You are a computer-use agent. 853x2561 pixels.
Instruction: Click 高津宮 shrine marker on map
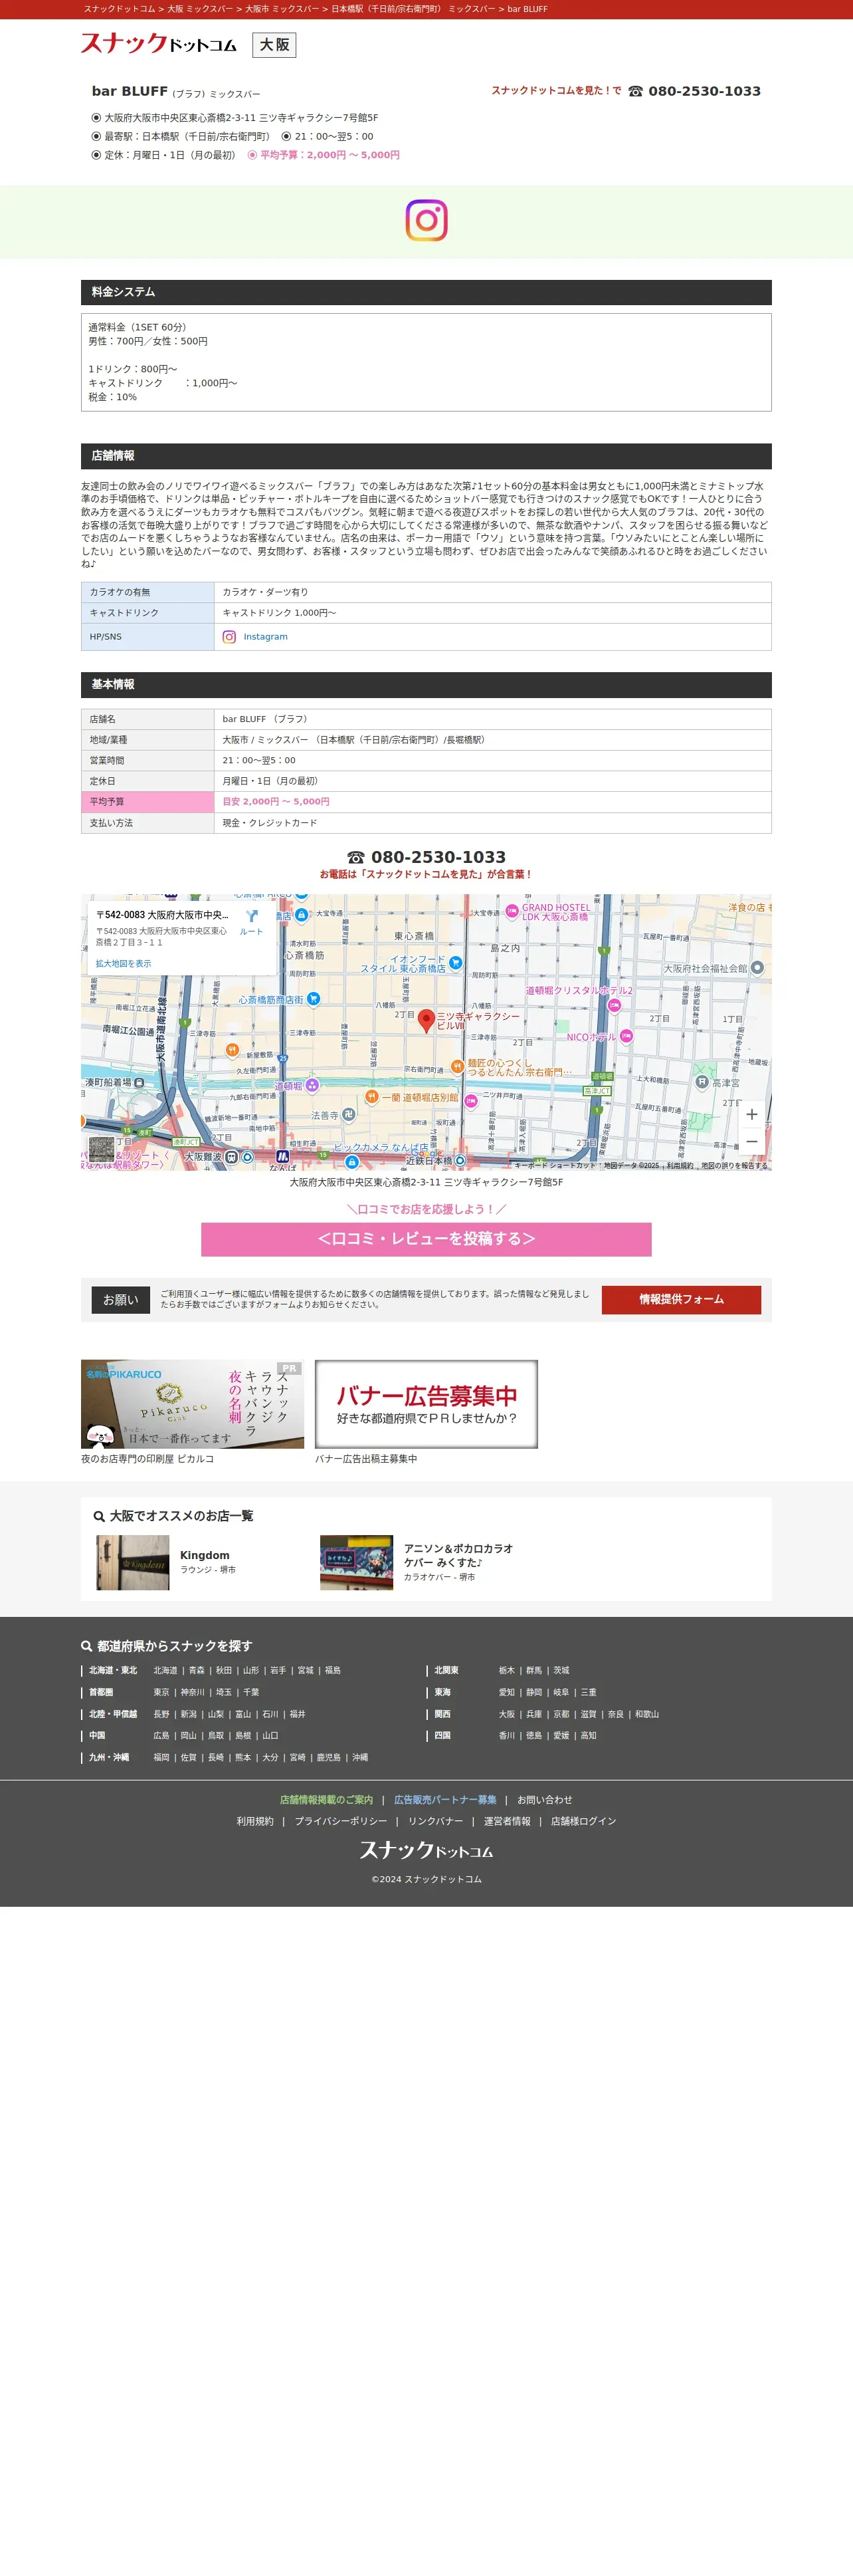(701, 1082)
